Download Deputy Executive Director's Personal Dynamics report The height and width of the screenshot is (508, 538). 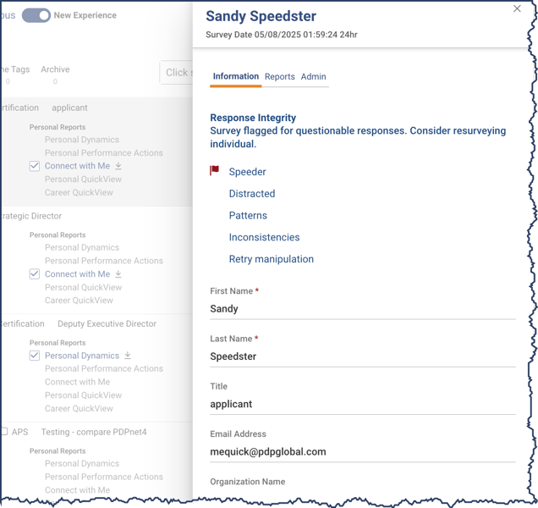click(x=128, y=355)
